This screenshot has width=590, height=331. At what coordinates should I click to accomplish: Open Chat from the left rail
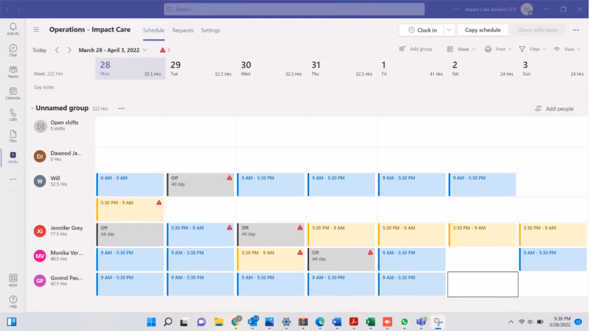click(x=13, y=50)
